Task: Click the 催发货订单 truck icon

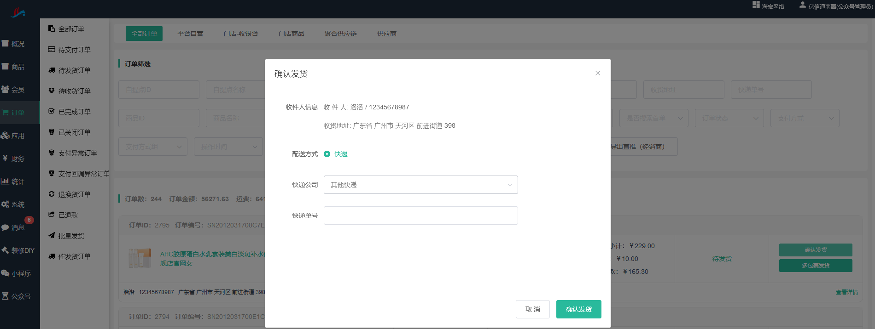Action: coord(52,256)
